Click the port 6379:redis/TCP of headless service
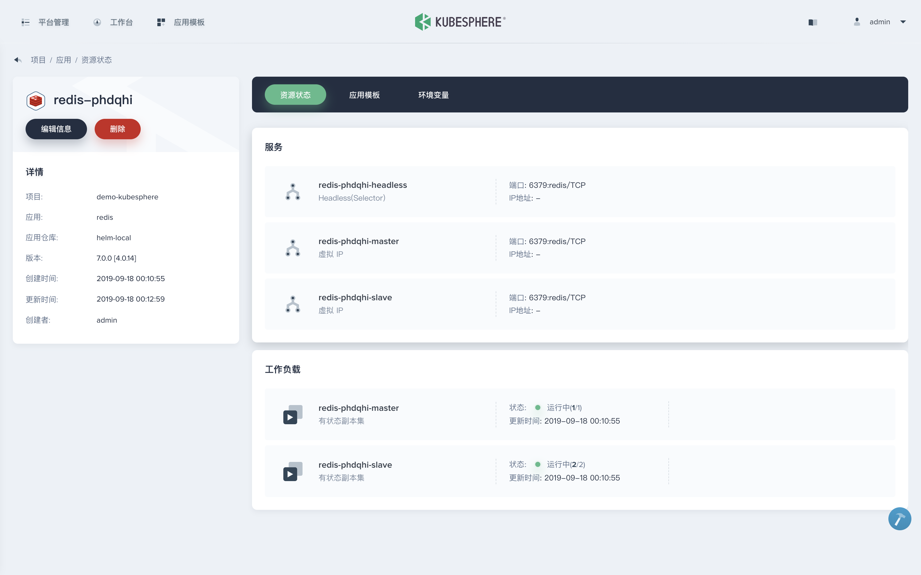The image size is (921, 575). coord(557,185)
